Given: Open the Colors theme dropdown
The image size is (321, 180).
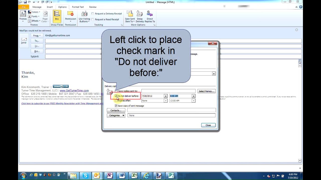Looking at the screenshot, I should (x=34, y=12).
